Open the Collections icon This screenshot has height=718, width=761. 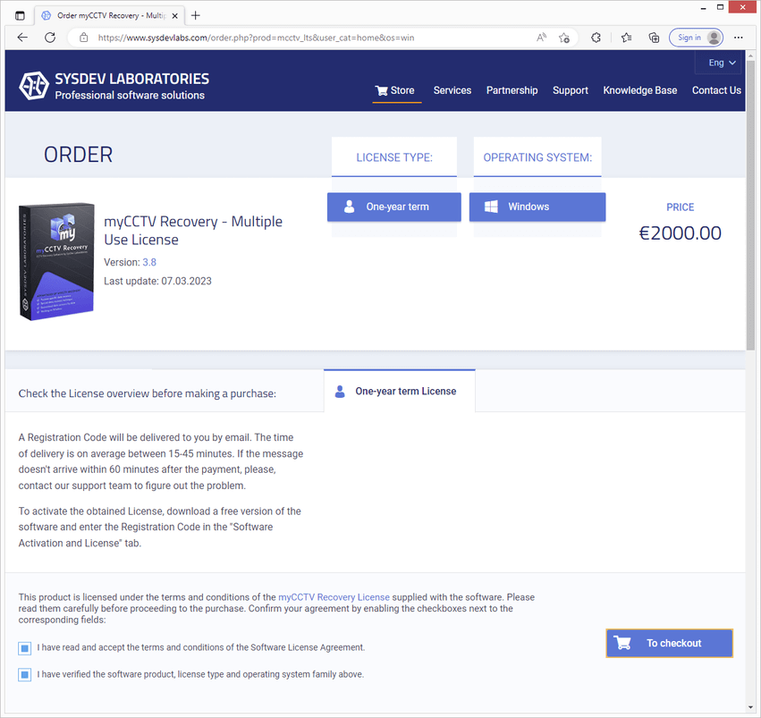(654, 38)
